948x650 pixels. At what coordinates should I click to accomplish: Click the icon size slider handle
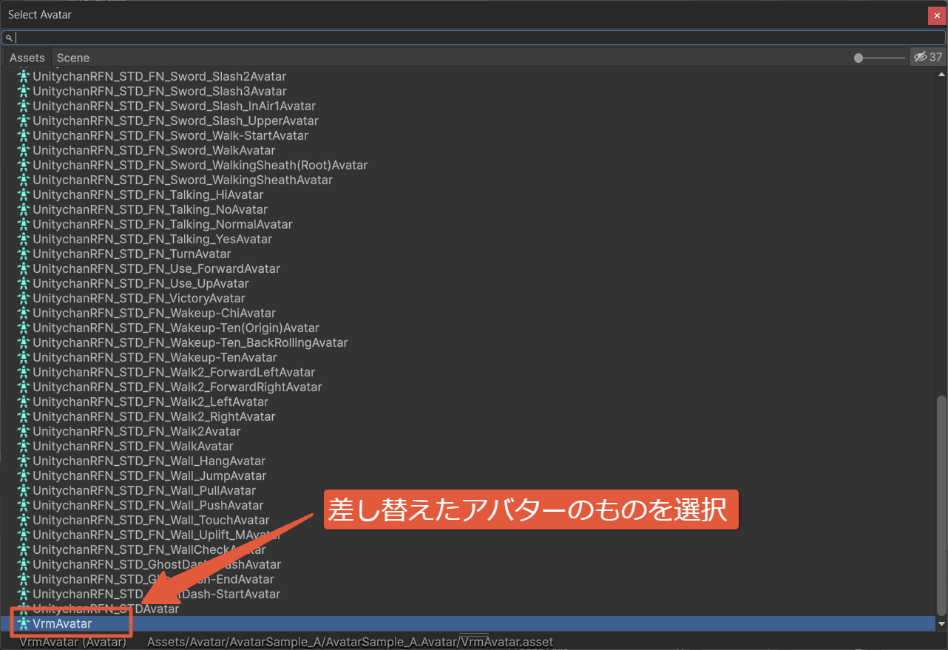point(858,58)
